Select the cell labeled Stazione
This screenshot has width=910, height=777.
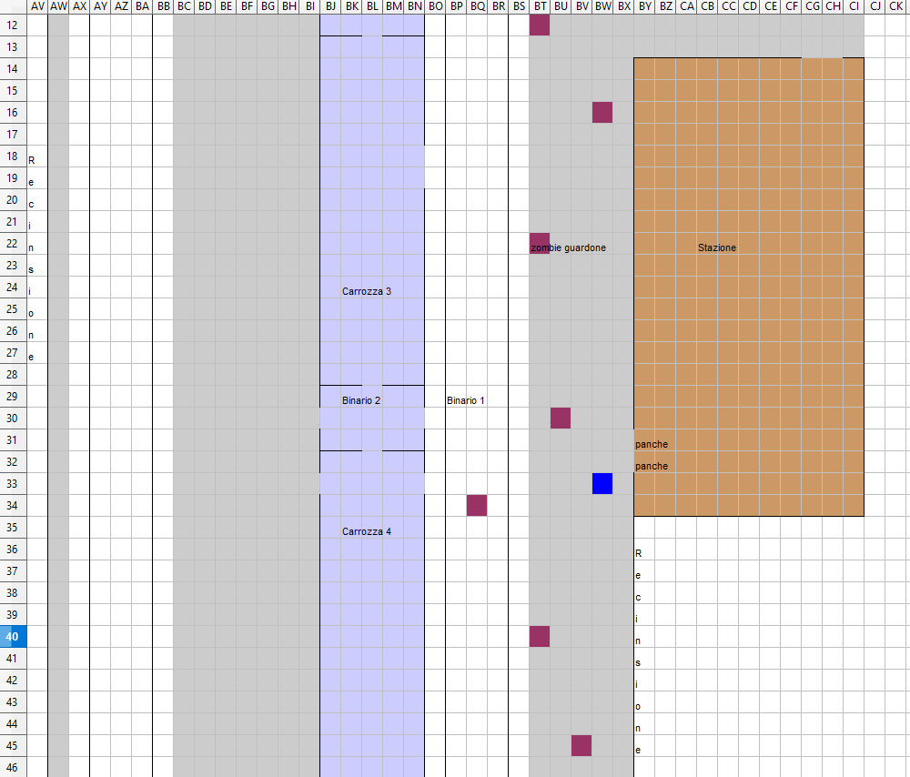click(717, 247)
